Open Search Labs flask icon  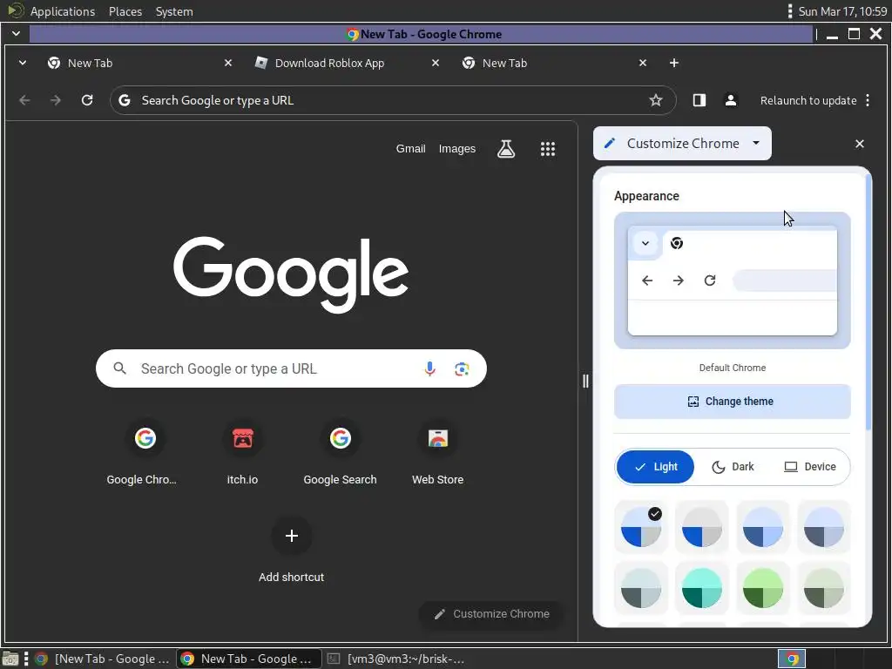[506, 149]
